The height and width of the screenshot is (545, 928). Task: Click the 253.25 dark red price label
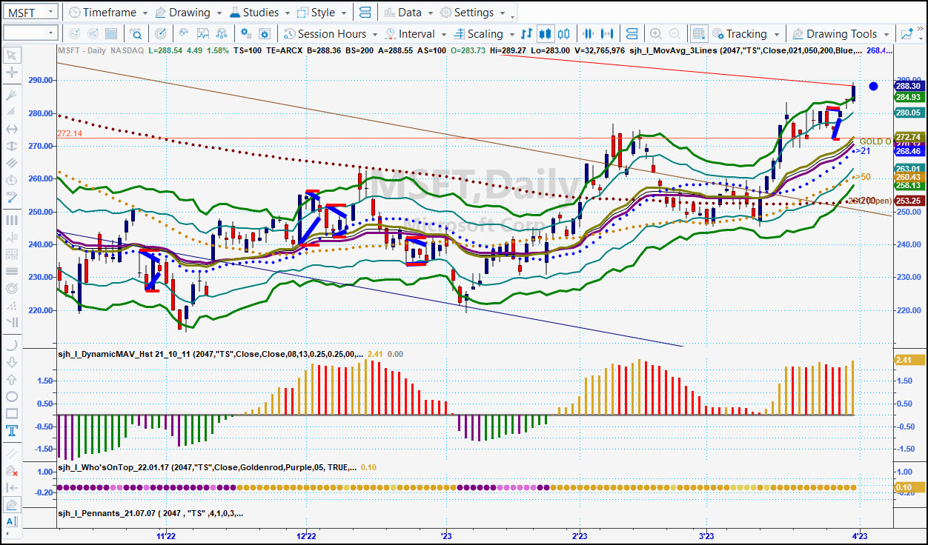click(x=909, y=201)
